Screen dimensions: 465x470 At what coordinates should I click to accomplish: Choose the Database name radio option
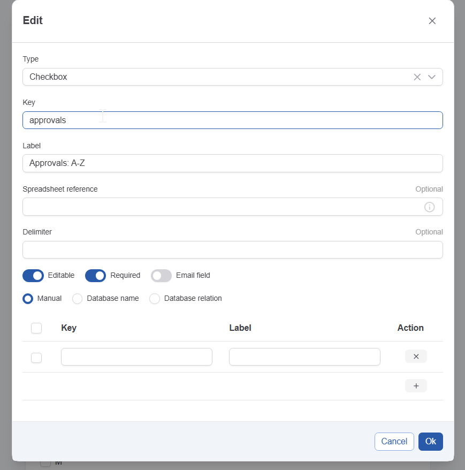point(78,299)
